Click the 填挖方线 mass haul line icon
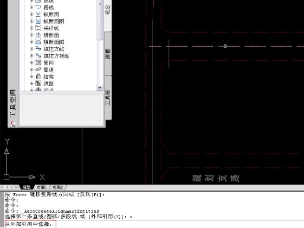Viewport: 304px width, 228px height. (38, 49)
